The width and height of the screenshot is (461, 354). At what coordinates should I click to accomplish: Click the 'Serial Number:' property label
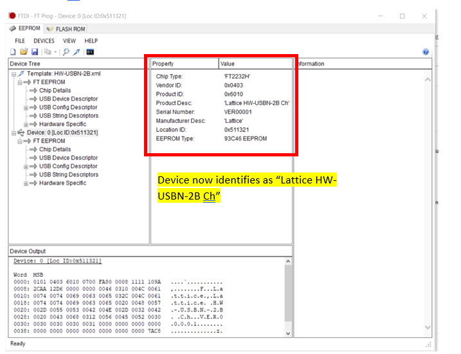[x=176, y=112]
